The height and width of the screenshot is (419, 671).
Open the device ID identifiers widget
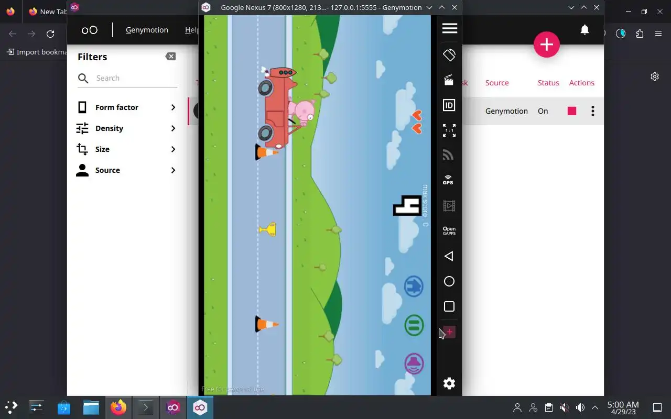449,105
